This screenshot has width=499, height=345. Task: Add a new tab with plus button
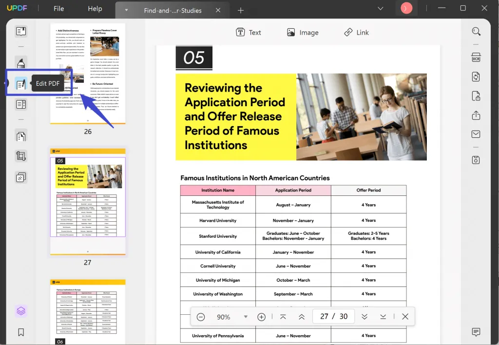point(241,11)
